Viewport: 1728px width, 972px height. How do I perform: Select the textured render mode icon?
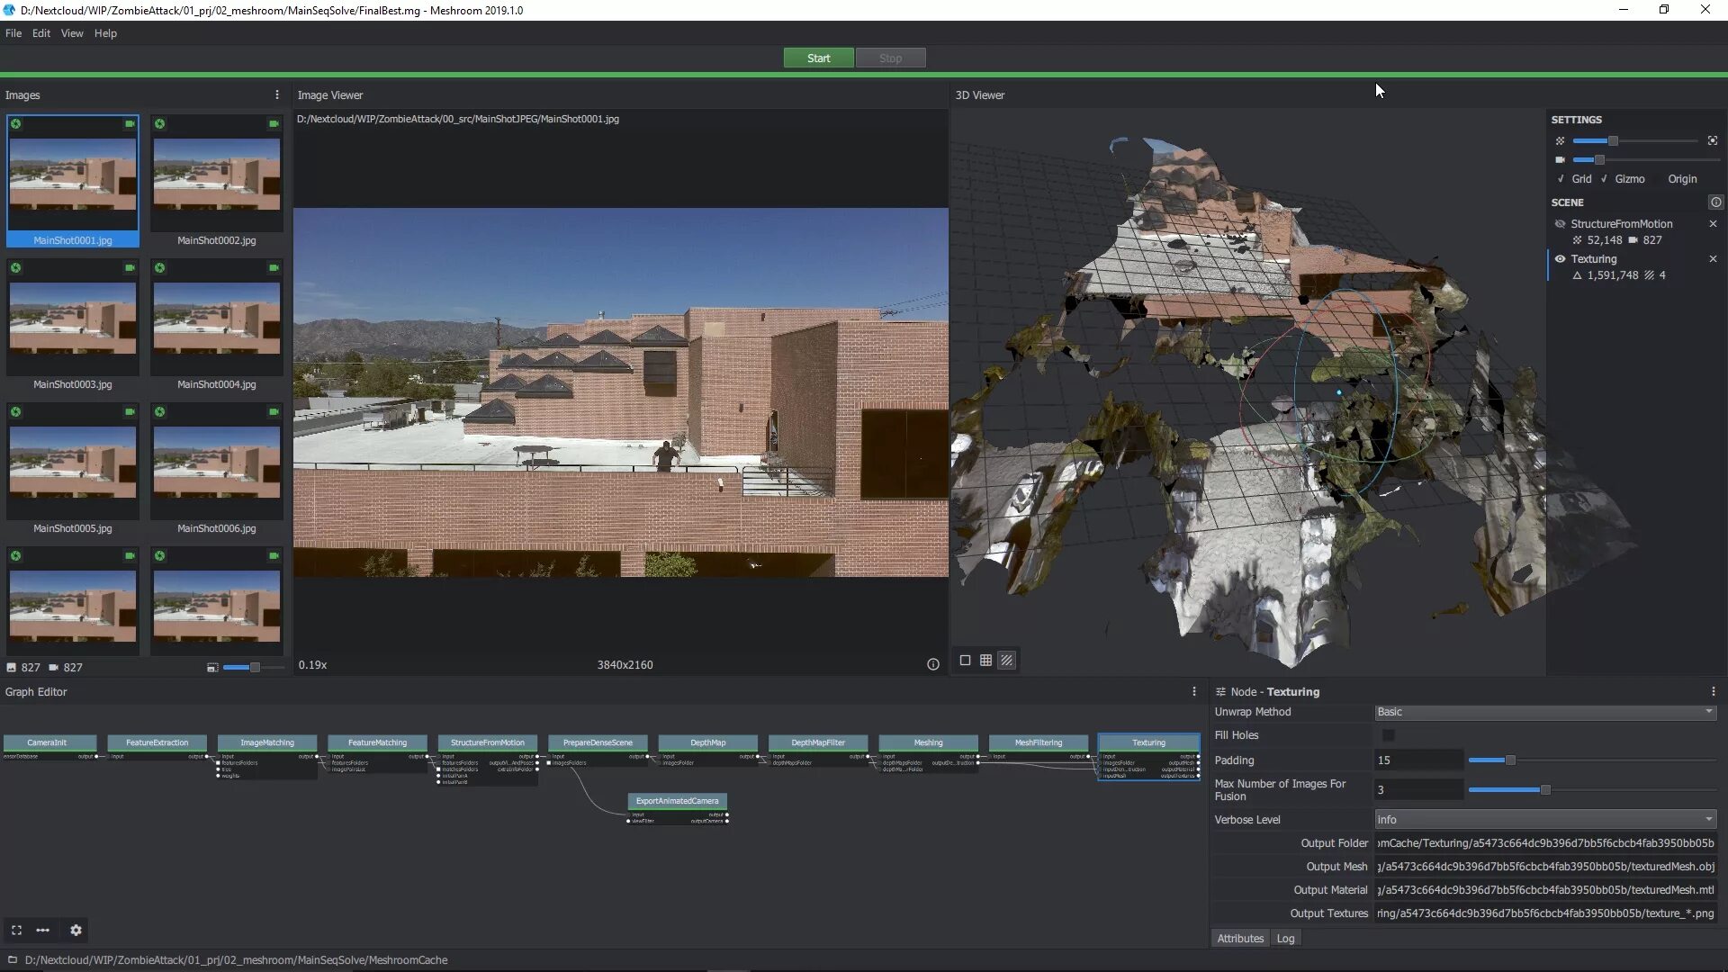pyautogui.click(x=1006, y=661)
